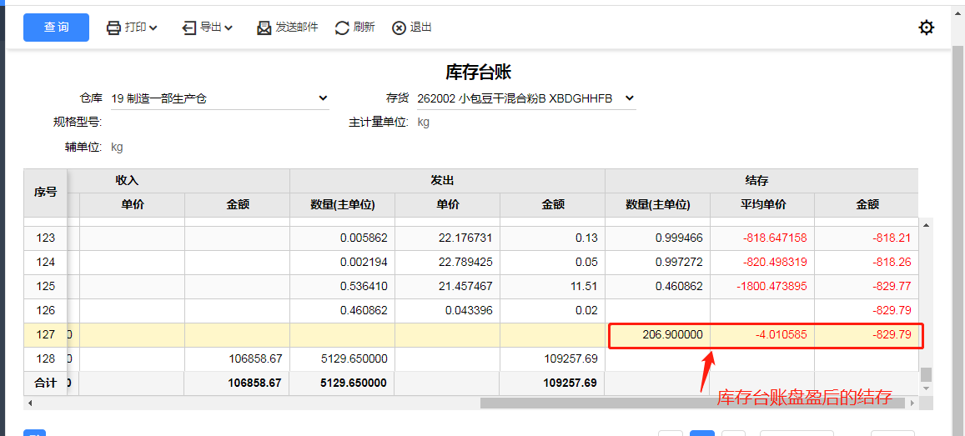Viewport: 965px width, 436px height.
Task: Click the cell with value 0.997272
Action: [x=658, y=263]
